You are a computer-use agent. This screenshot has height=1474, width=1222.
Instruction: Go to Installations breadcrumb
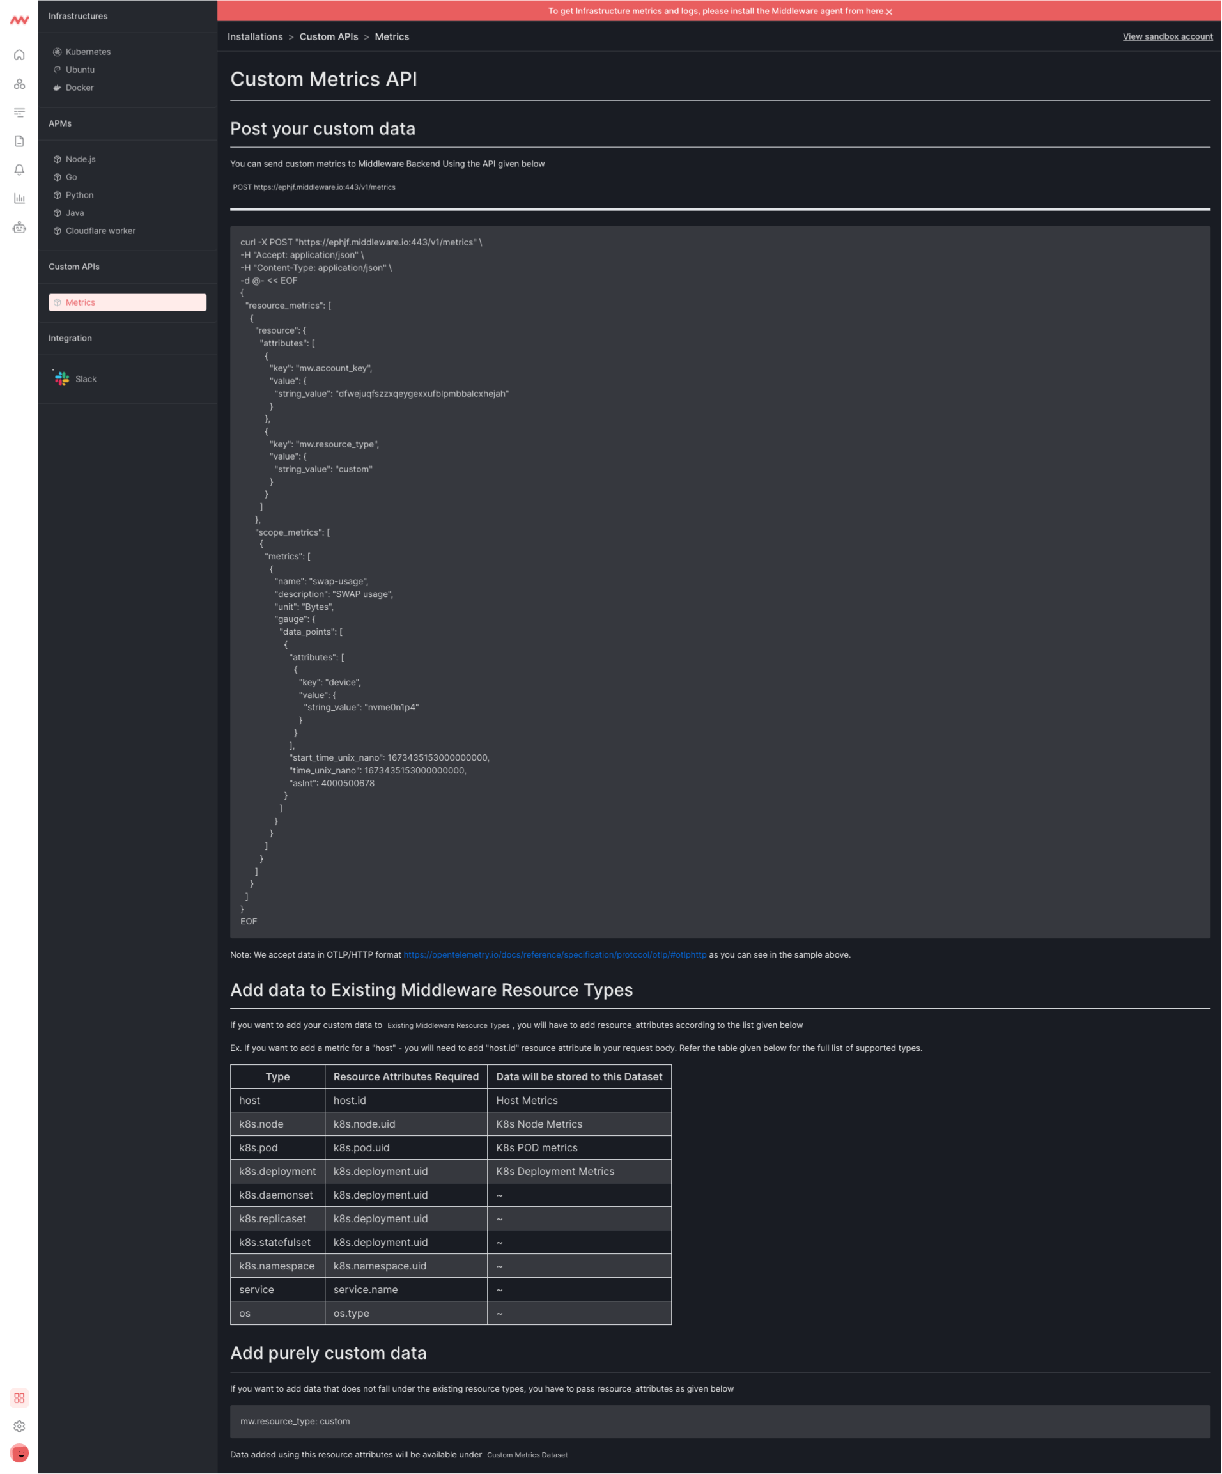(x=255, y=36)
